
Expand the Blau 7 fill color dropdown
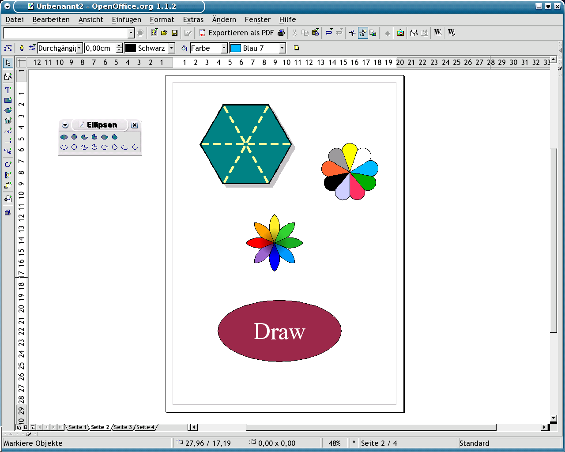[282, 48]
